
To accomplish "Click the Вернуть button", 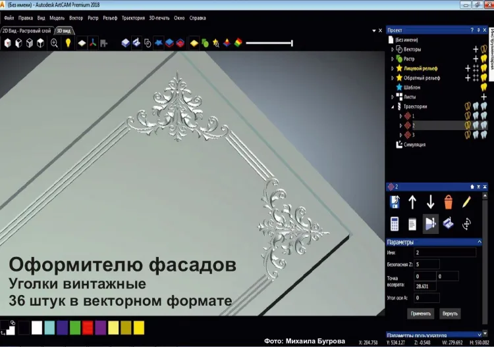I will [450, 313].
